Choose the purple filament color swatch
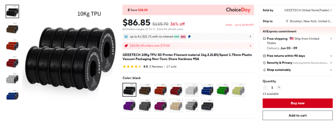 (x=129, y=105)
